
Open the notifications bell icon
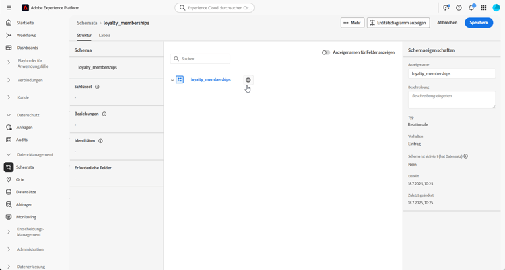(471, 8)
